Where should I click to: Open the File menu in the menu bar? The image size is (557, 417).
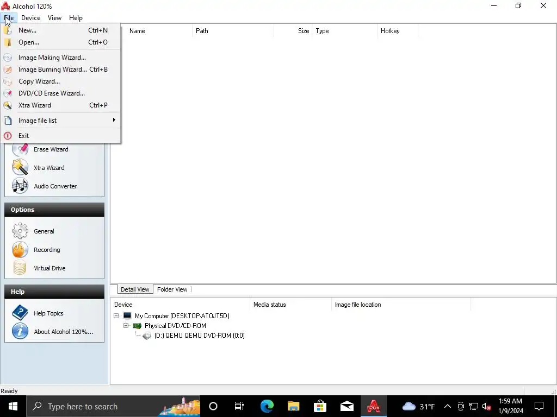tap(9, 18)
